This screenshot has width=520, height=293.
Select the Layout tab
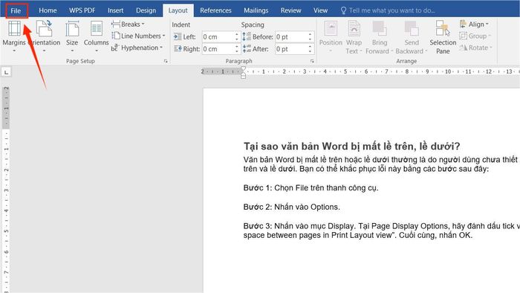(x=178, y=10)
